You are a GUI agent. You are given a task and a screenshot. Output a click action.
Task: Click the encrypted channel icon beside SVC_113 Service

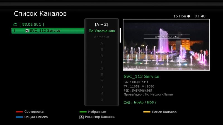(x=27, y=31)
